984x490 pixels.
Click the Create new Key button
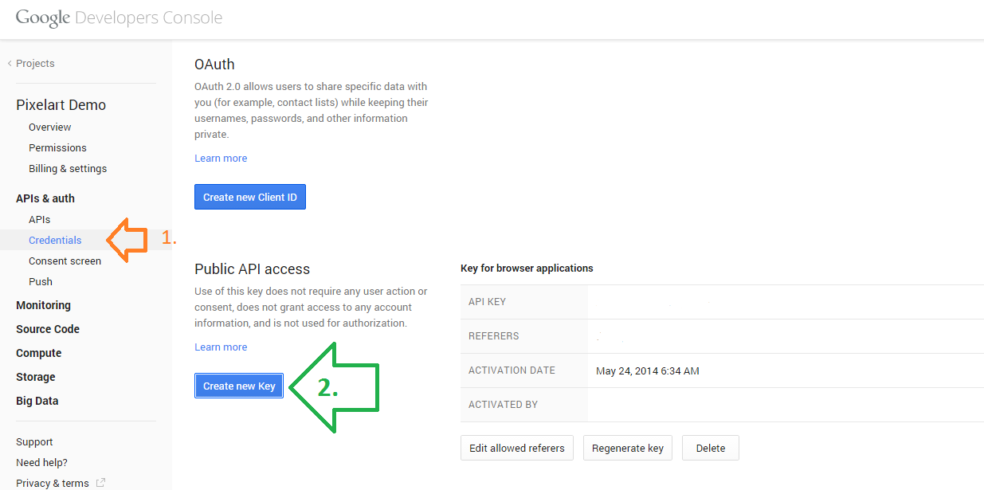click(239, 386)
